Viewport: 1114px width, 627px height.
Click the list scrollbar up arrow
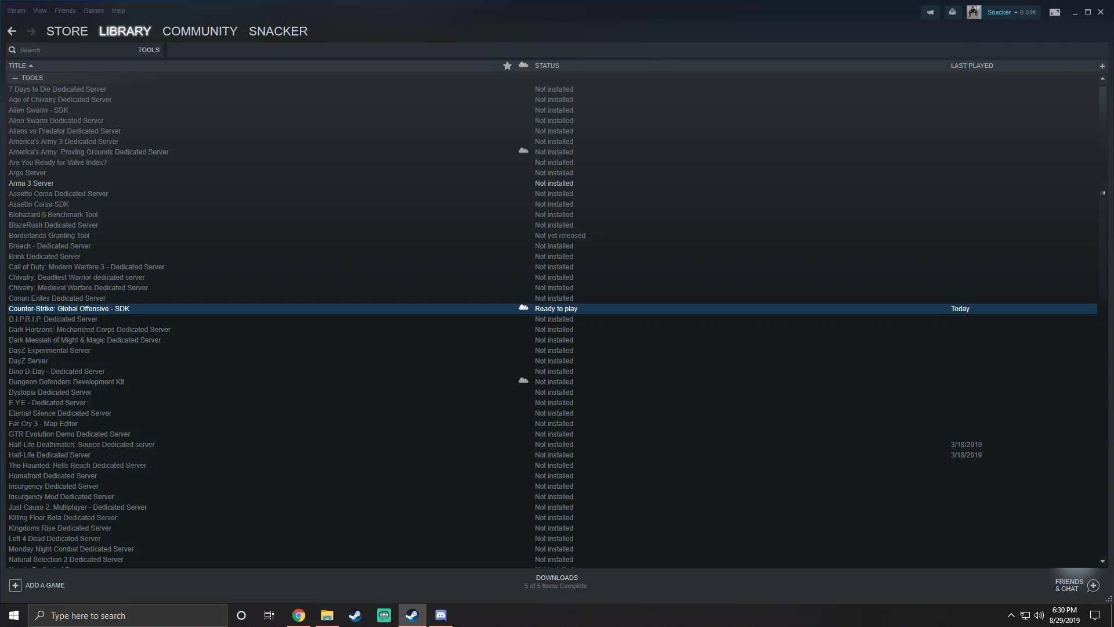pyautogui.click(x=1102, y=78)
